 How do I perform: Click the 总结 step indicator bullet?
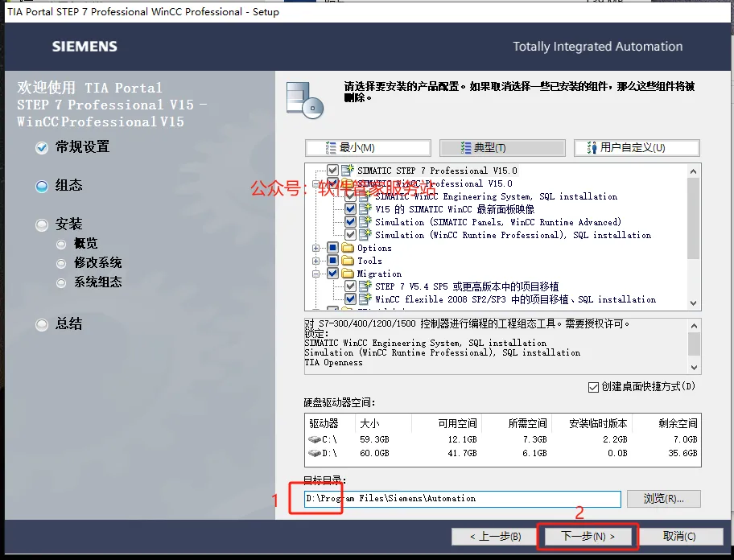(42, 325)
